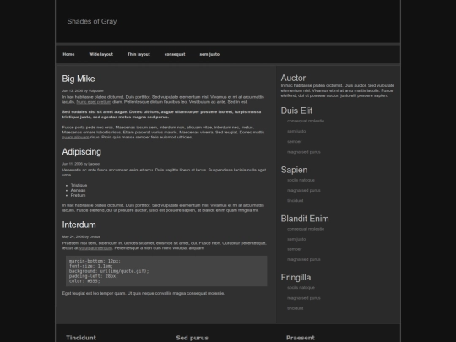This screenshot has width=456, height=342.
Task: Click the Auctor sidebar heading
Action: coord(293,78)
